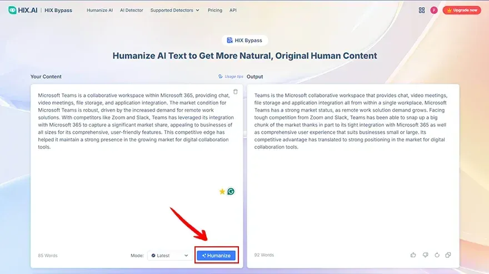Screen dimensions: 489x274
Task: Open the Usage tips link
Action: (x=231, y=77)
